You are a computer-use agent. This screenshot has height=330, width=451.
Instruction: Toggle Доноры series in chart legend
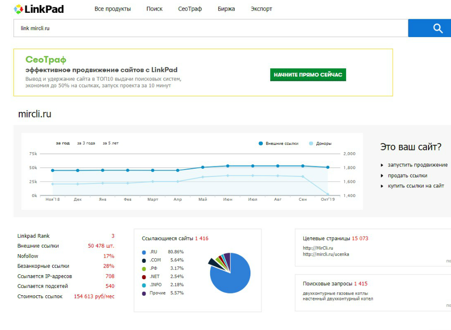click(311, 144)
